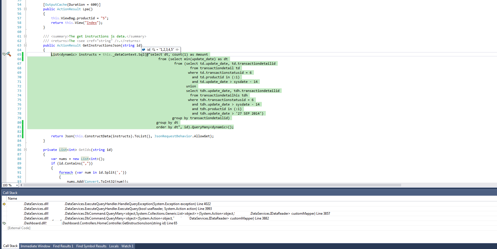
Task: Select the HomeController.GetInstructionsJson Line 65 frame
Action: [x=250, y=223]
